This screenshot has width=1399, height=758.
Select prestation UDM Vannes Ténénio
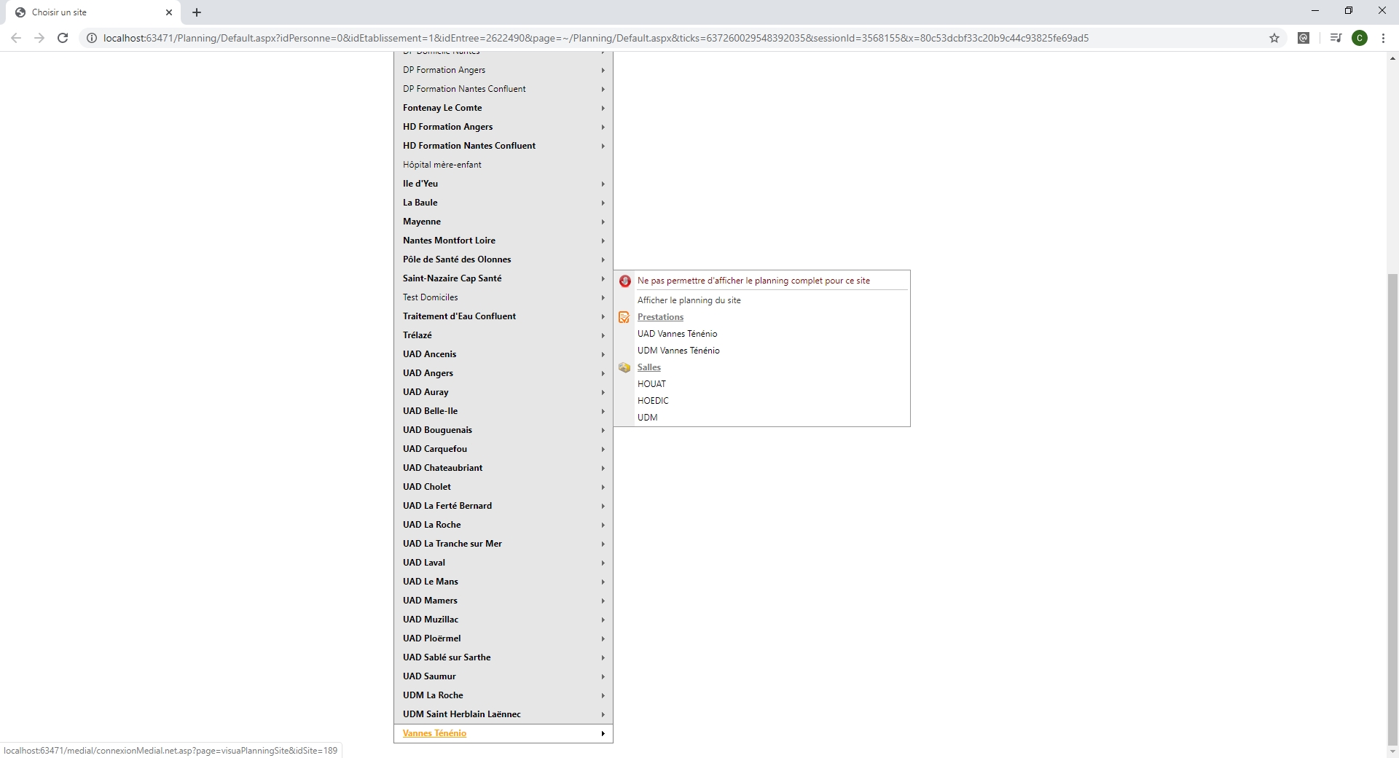click(x=678, y=351)
